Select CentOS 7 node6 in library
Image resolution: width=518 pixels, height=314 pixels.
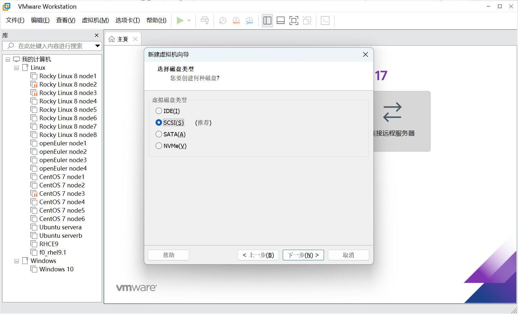[x=62, y=219]
